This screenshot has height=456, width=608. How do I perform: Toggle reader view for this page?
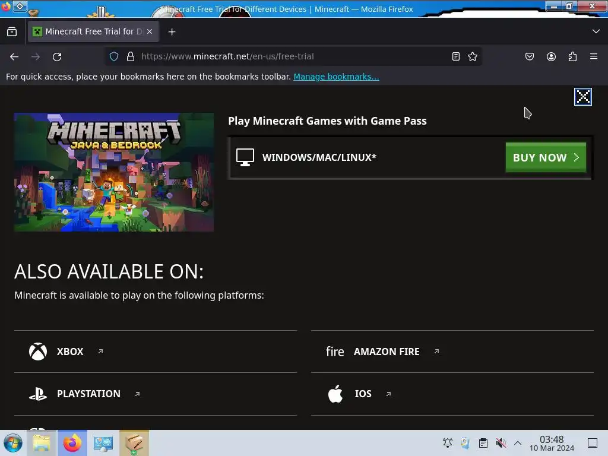456,56
